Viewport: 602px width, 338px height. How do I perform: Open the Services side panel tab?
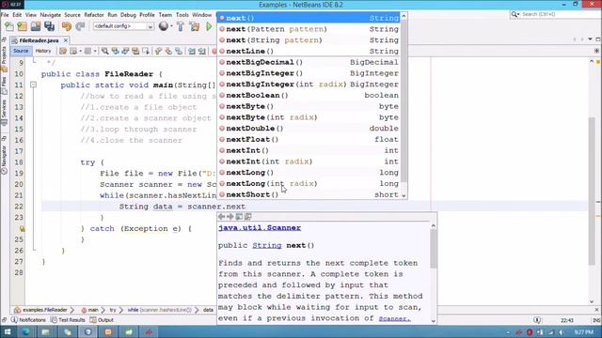tap(4, 113)
